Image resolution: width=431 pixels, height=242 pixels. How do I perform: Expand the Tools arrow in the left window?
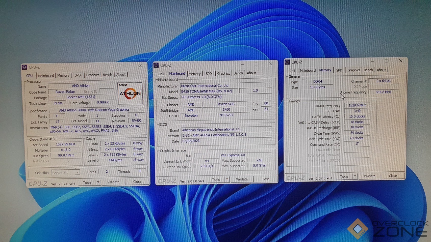pyautogui.click(x=98, y=182)
